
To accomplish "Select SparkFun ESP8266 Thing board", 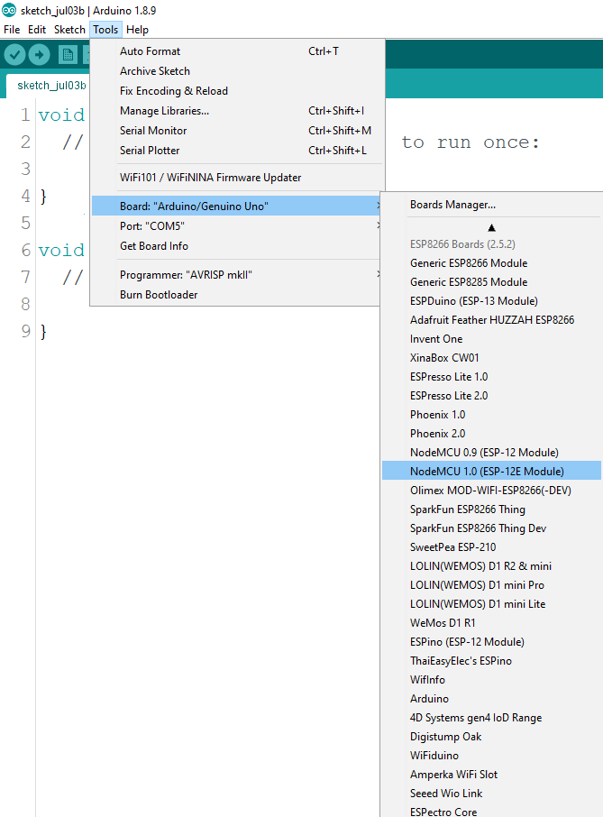I will click(491, 509).
